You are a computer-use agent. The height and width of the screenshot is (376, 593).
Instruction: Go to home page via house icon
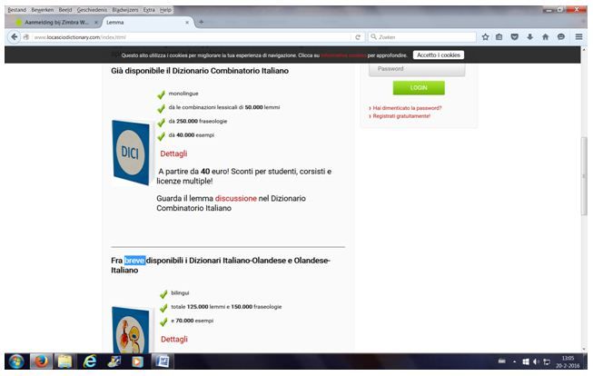[546, 36]
